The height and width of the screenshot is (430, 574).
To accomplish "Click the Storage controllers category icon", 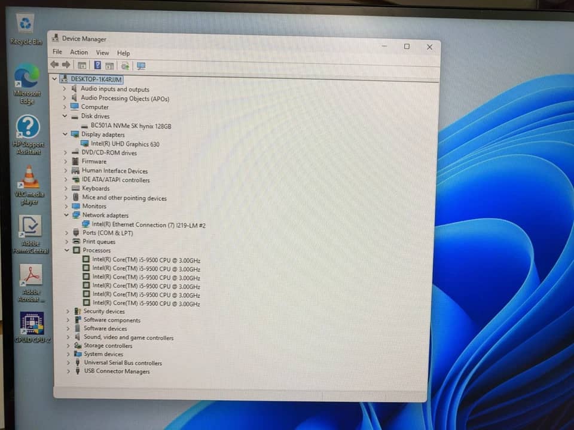I will pyautogui.click(x=78, y=345).
